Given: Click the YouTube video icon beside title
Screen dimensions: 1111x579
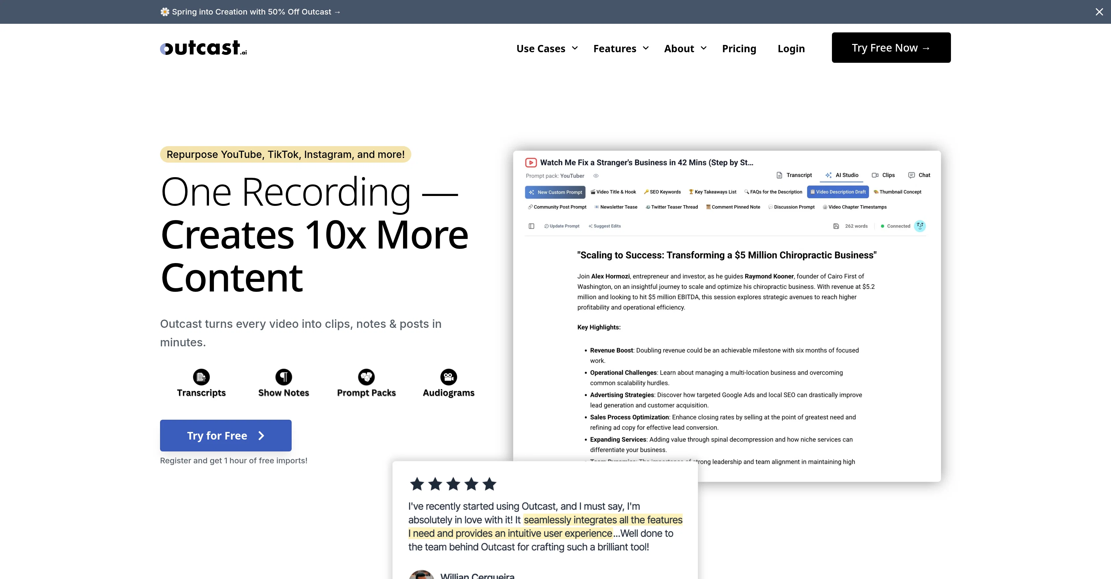Looking at the screenshot, I should (531, 163).
